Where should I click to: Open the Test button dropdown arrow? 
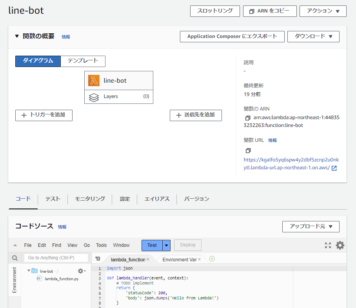[x=166, y=245]
